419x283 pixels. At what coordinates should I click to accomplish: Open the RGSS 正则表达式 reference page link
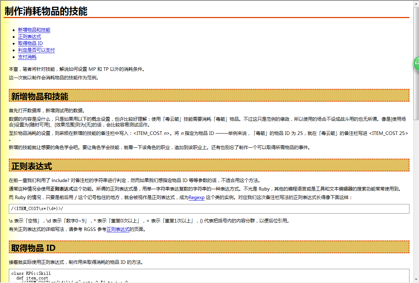(118, 230)
